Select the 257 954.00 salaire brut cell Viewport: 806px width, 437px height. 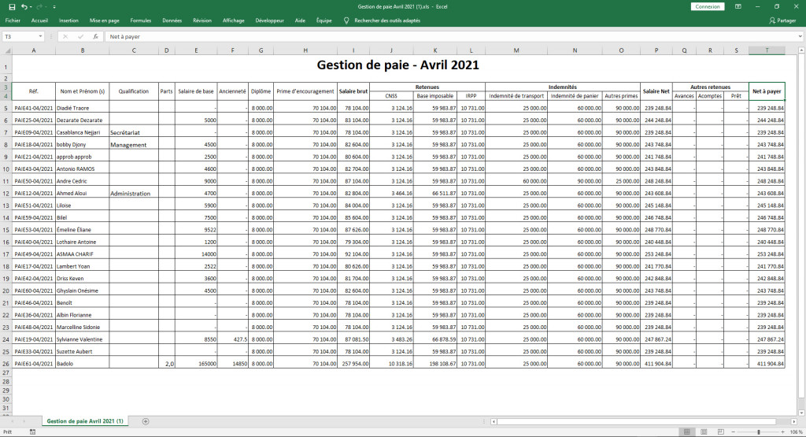click(x=353, y=364)
